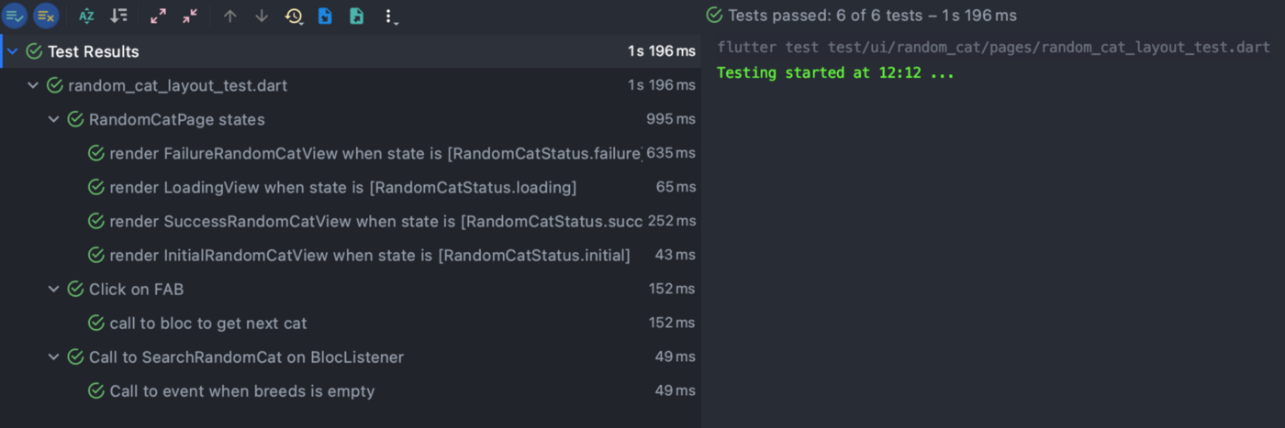The width and height of the screenshot is (1285, 428).
Task: Collapse the Click on FAB group
Action: (53, 289)
